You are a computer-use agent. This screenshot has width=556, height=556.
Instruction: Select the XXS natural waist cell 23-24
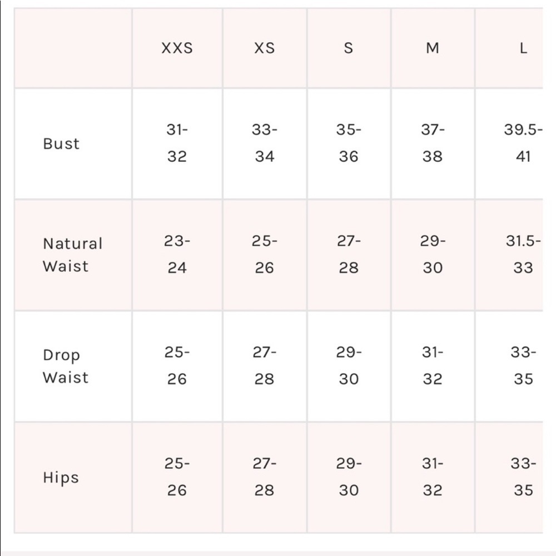[x=177, y=255]
